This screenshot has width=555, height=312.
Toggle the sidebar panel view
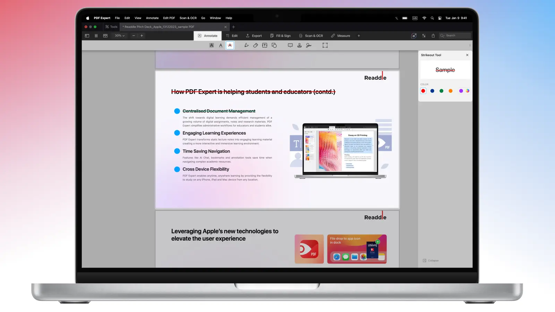point(87,36)
